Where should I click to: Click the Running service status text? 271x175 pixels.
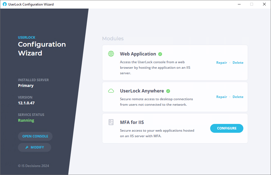coord(26,120)
